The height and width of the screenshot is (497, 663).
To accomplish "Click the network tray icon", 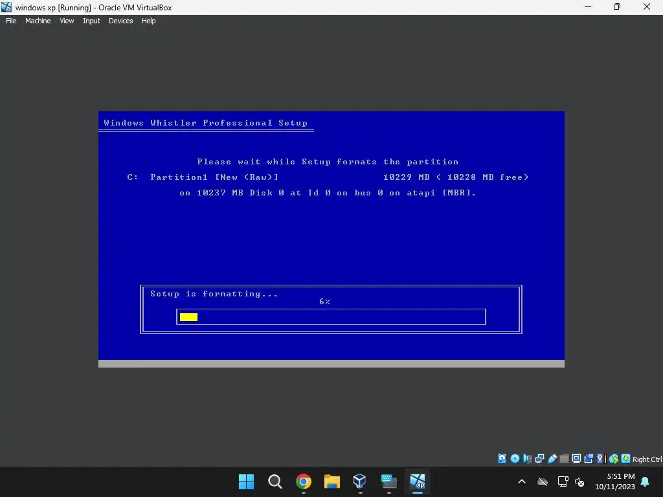I will tap(563, 481).
